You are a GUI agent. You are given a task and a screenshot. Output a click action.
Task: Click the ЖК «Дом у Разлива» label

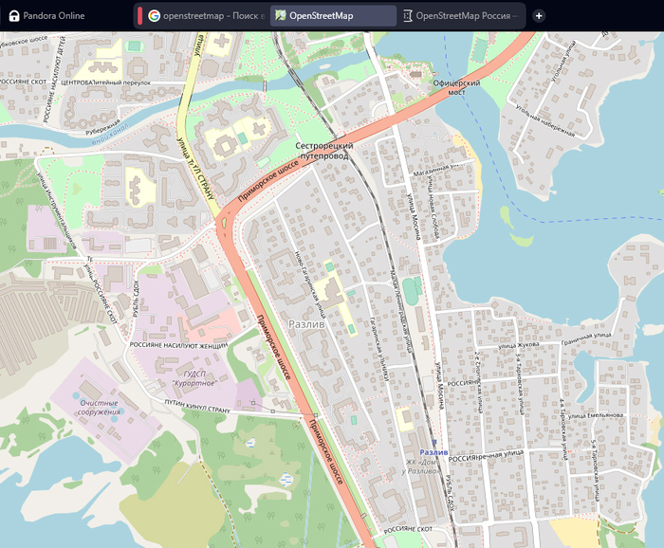click(x=420, y=466)
